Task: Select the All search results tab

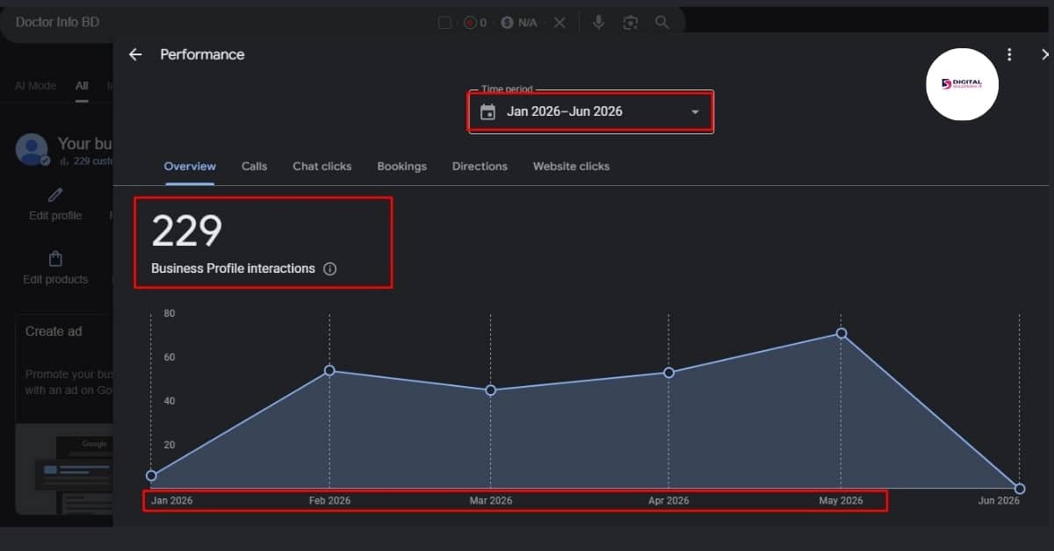Action: tap(82, 86)
